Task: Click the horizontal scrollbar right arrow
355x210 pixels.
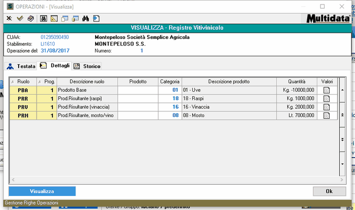Action: click(x=341, y=180)
